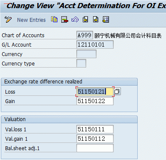Open the search help beside the Loss field
Screen dimensions: 166x160
click(x=117, y=92)
